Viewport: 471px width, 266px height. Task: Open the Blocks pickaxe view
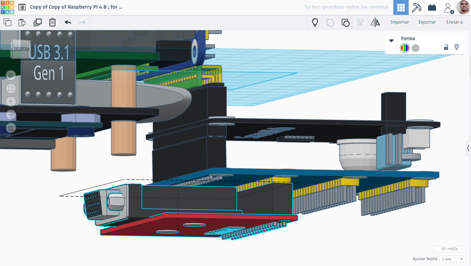coord(416,8)
